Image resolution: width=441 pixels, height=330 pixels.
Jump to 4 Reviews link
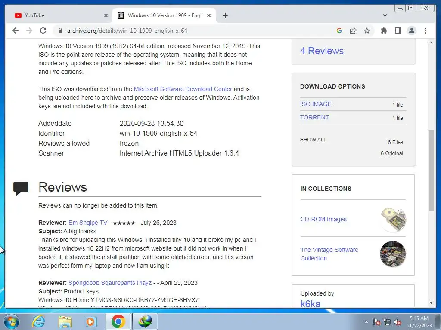(322, 51)
